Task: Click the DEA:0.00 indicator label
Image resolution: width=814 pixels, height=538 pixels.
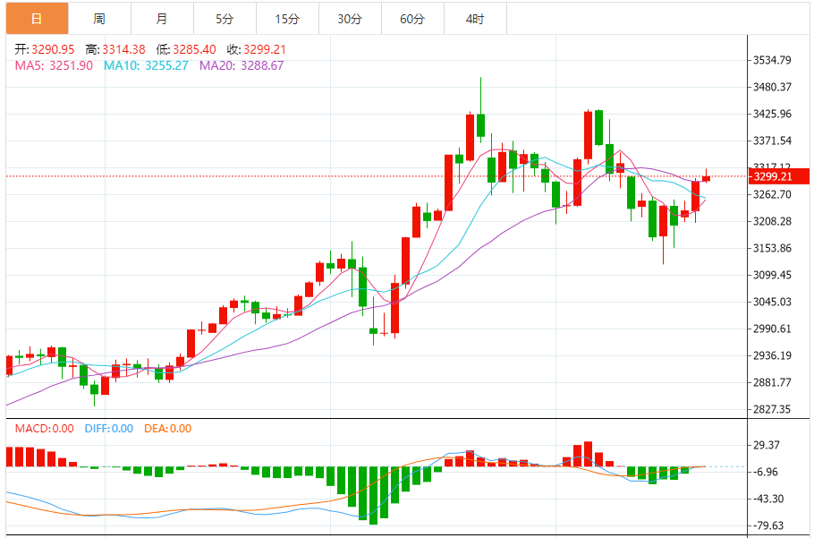Action: pyautogui.click(x=167, y=429)
